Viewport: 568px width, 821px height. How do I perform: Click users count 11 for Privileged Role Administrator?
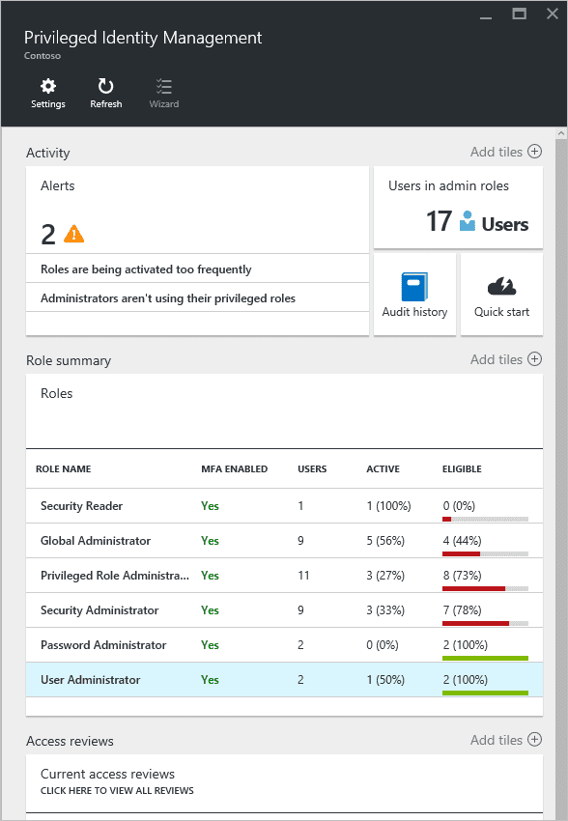tap(303, 576)
